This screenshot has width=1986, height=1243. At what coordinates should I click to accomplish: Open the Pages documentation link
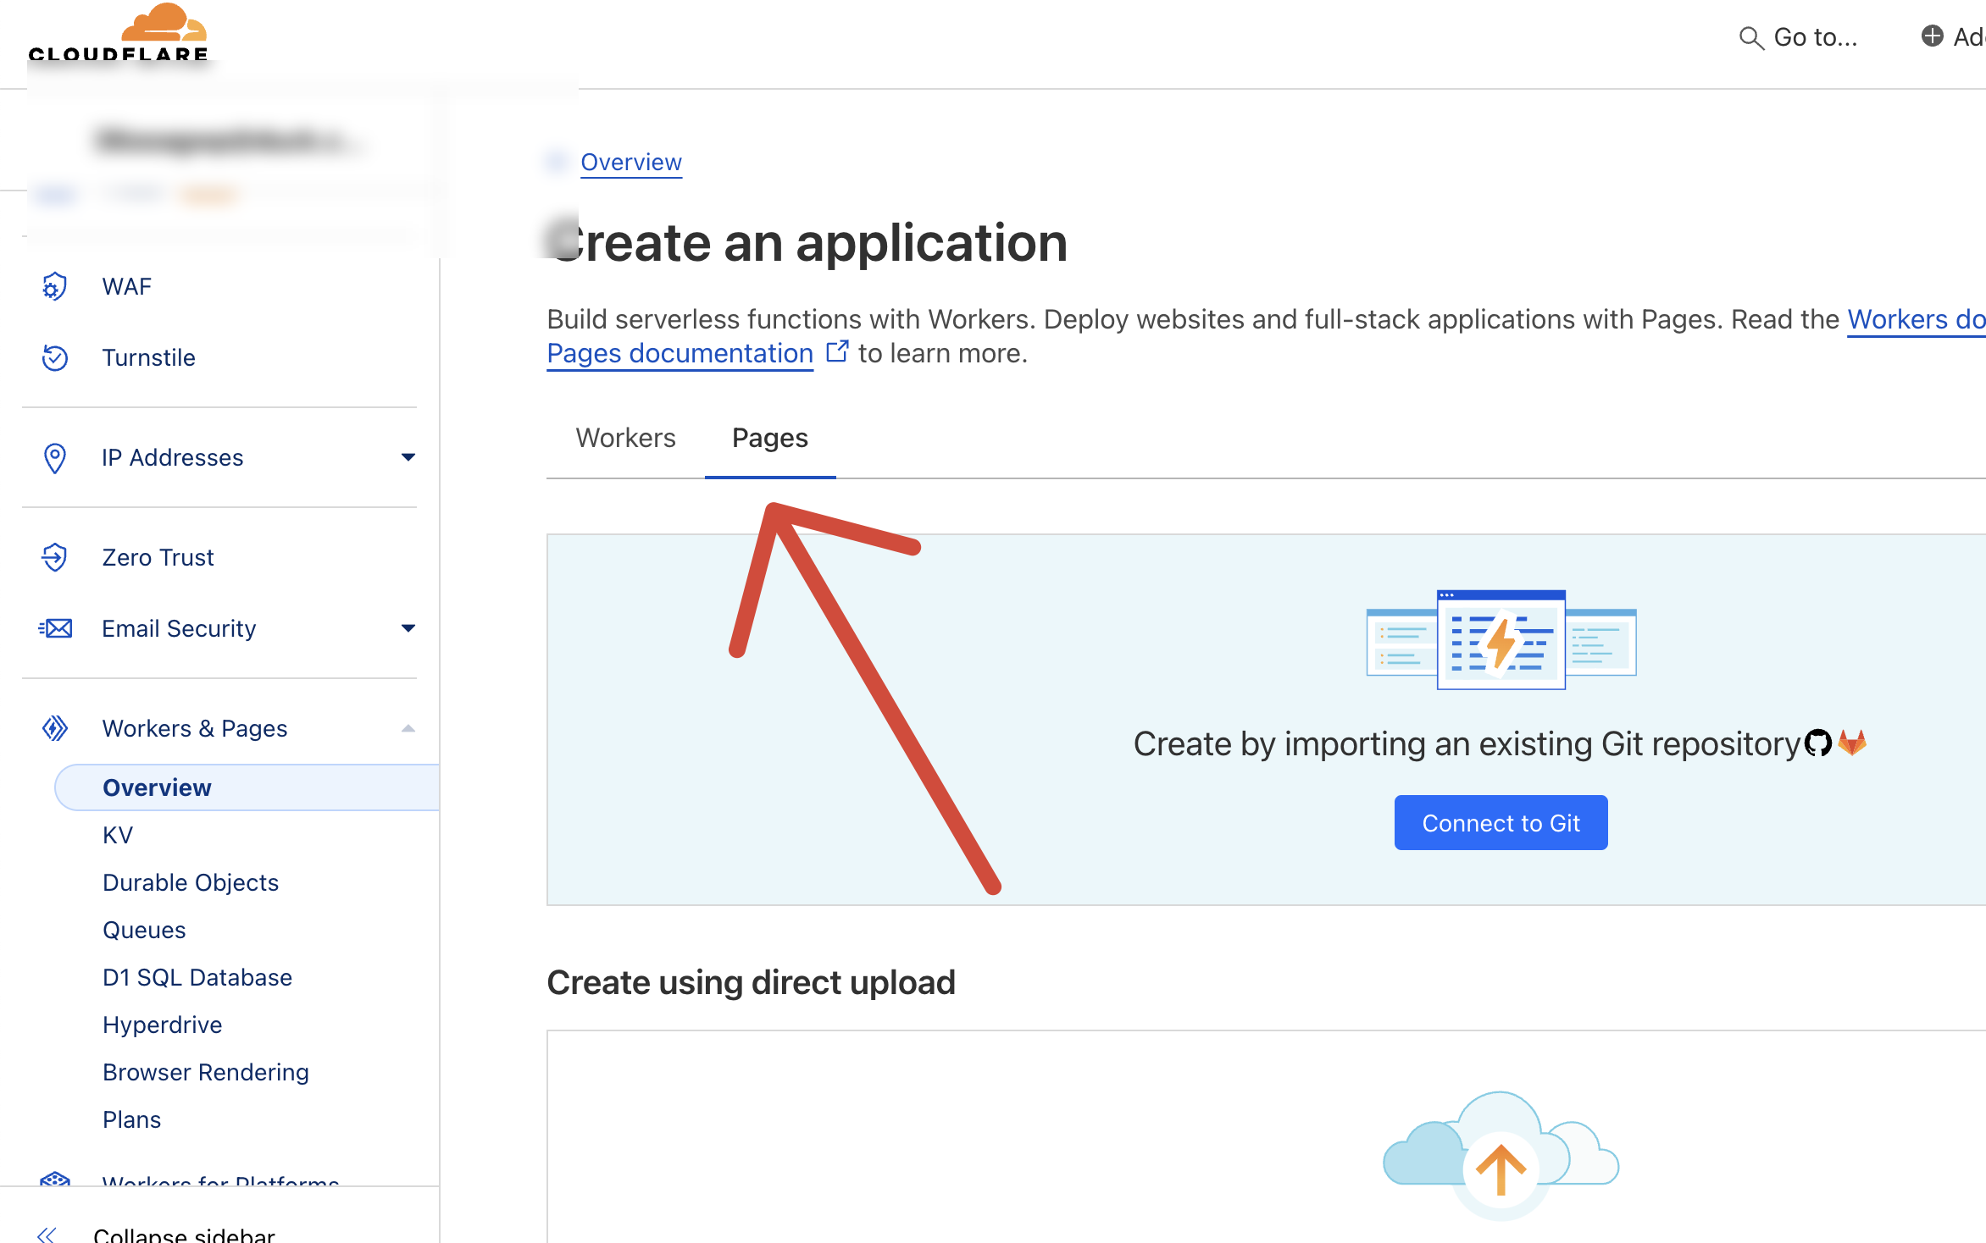pyautogui.click(x=680, y=353)
